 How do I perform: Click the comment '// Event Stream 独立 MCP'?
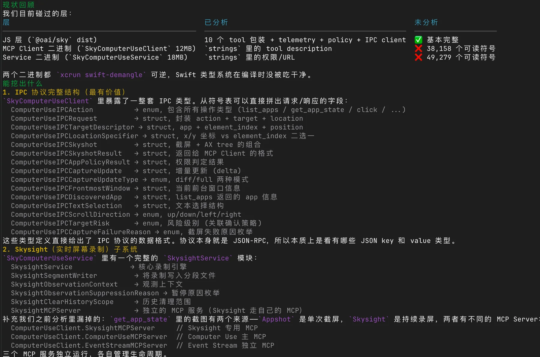(x=225, y=345)
